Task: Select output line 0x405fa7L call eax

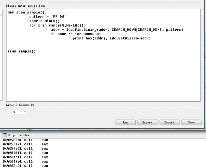Action: coord(25,144)
